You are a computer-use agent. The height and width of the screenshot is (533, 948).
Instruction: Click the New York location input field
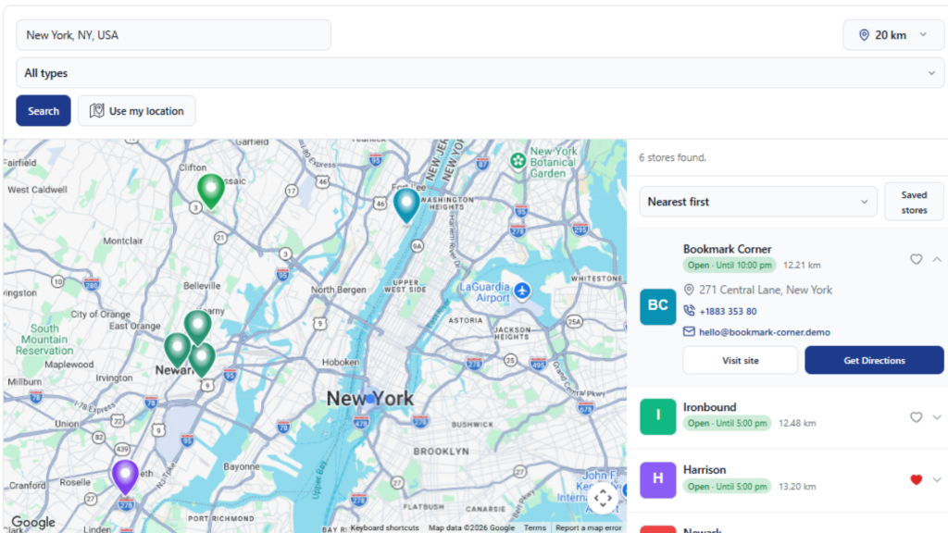pyautogui.click(x=173, y=35)
